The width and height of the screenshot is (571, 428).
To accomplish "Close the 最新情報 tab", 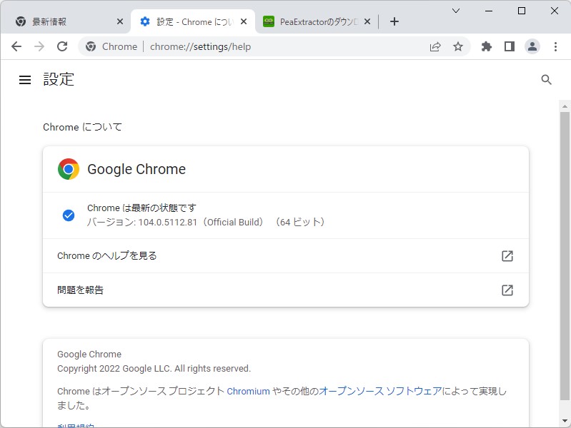I will (x=120, y=22).
